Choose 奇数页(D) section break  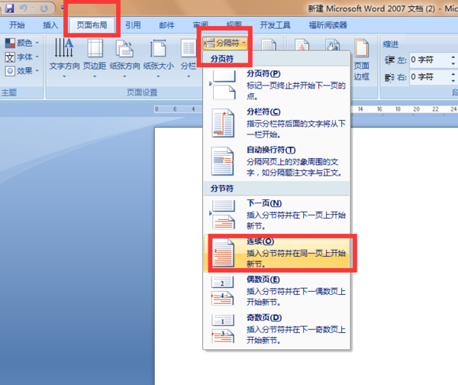point(276,329)
